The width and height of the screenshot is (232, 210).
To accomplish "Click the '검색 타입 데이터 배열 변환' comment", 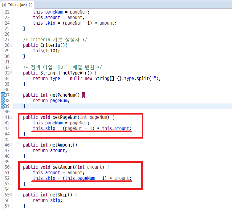I will (63, 67).
